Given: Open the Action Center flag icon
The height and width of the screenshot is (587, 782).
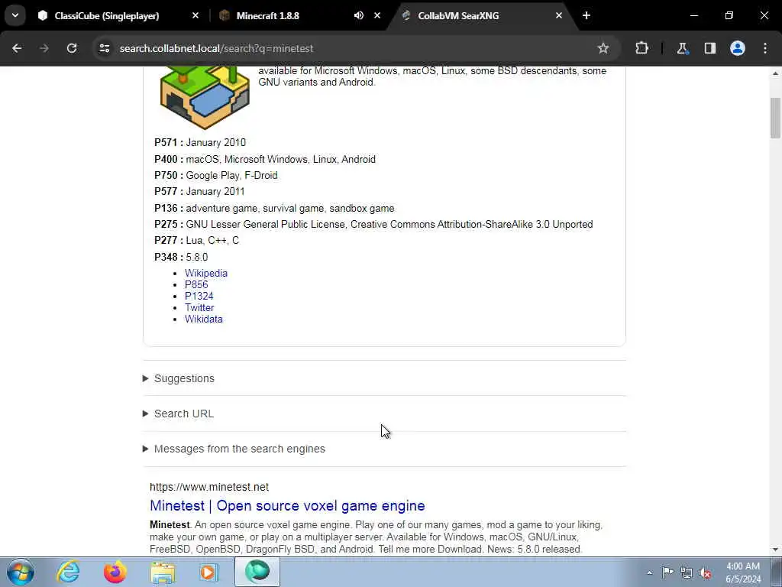Looking at the screenshot, I should click(667, 572).
